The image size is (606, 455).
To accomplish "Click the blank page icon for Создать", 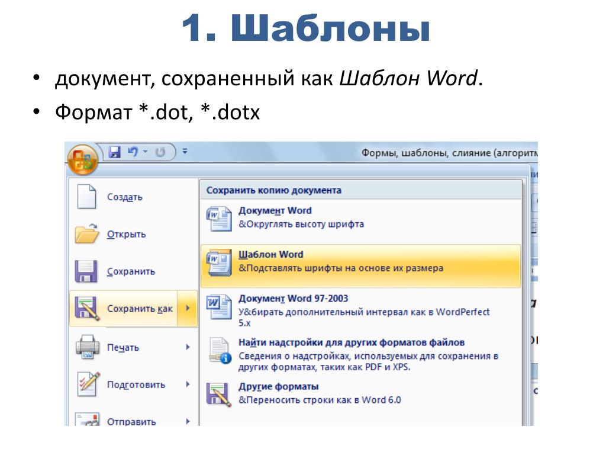I will pyautogui.click(x=86, y=197).
